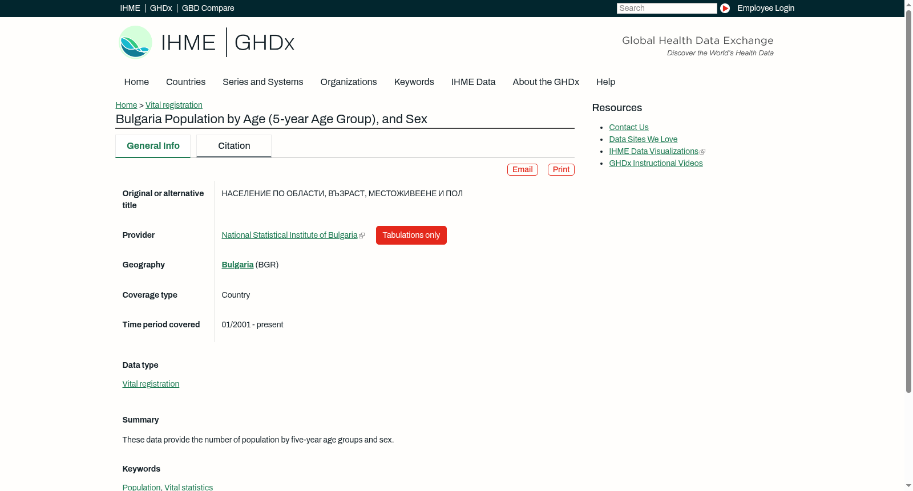The width and height of the screenshot is (913, 491).
Task: Click the Print button
Action: pos(561,169)
